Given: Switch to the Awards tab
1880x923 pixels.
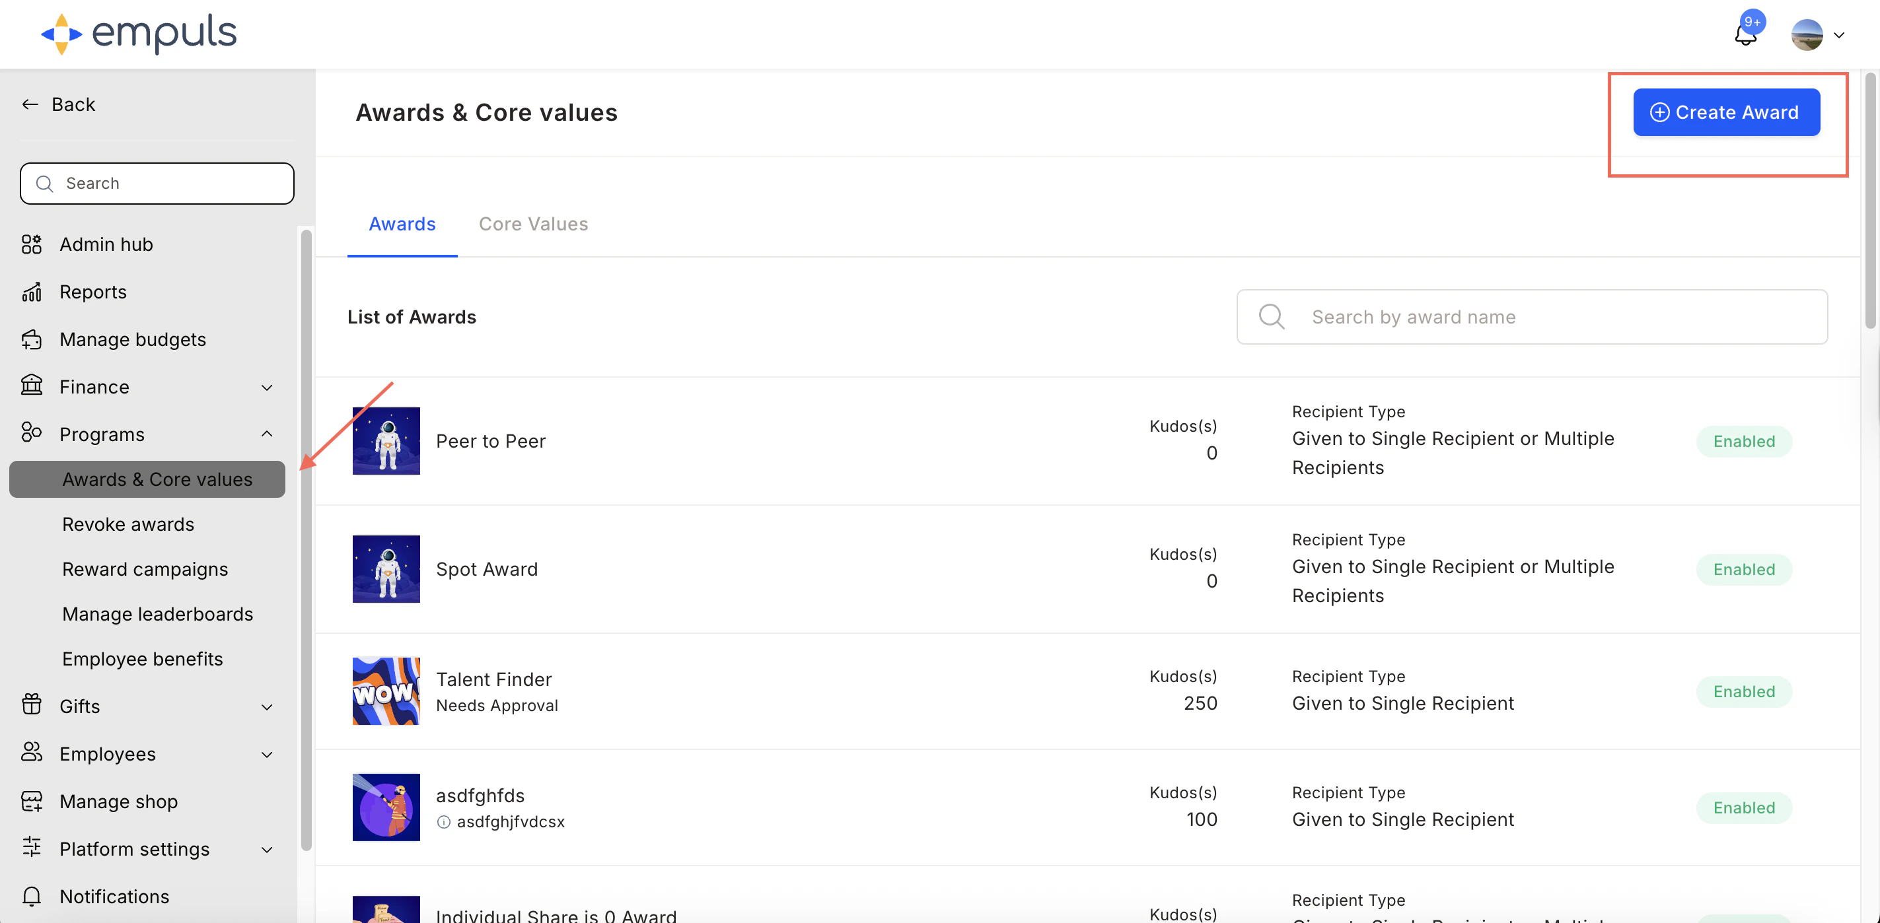Looking at the screenshot, I should [402, 224].
